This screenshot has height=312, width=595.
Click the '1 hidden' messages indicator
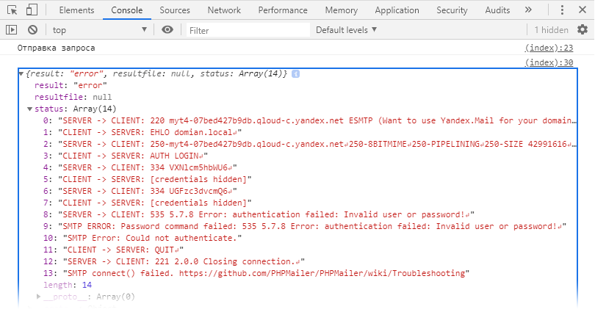(x=551, y=30)
